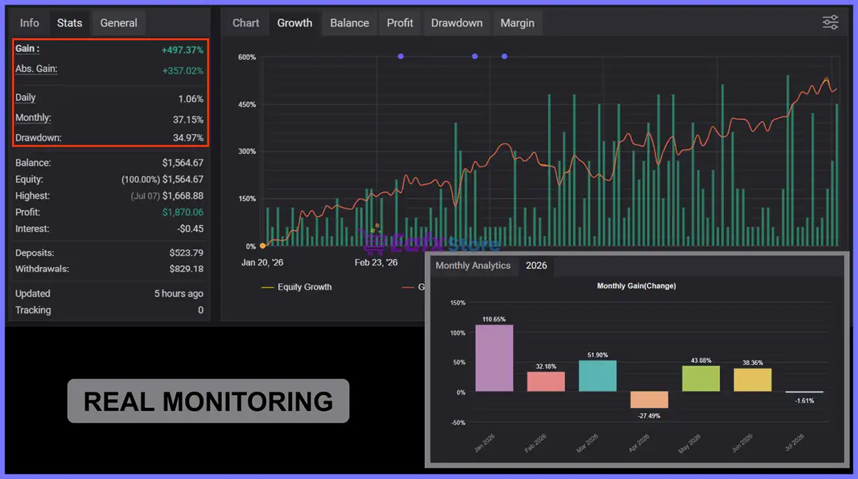Screen dimensions: 858x479
Task: Toggle the Equity Growth legend line
Action: (296, 287)
